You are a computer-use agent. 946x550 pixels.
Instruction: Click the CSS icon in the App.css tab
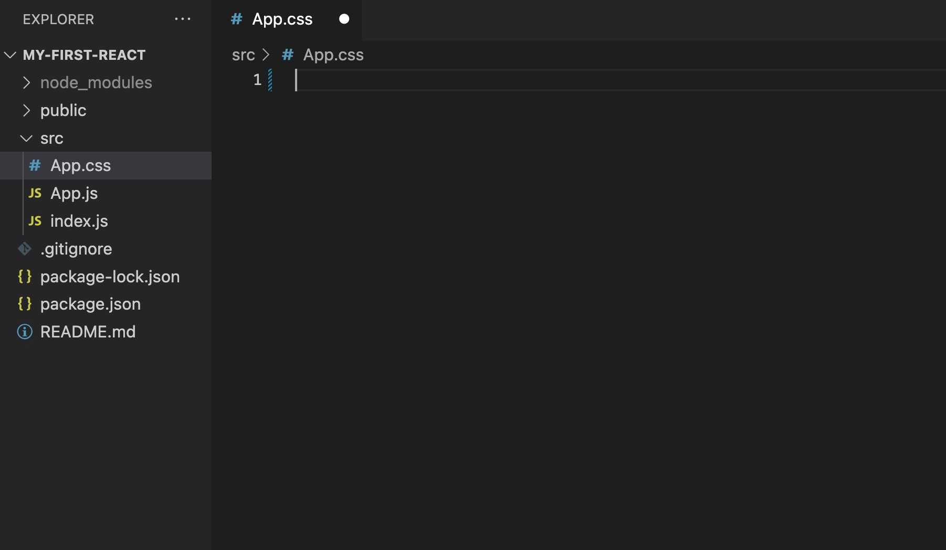point(236,19)
